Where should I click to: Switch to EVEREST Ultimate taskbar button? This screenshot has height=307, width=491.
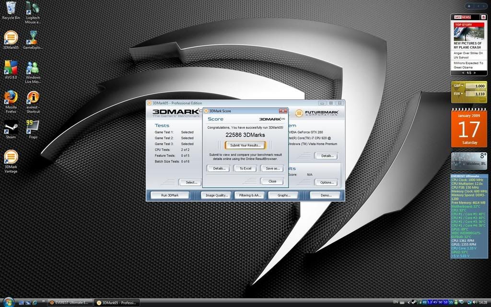(70, 303)
